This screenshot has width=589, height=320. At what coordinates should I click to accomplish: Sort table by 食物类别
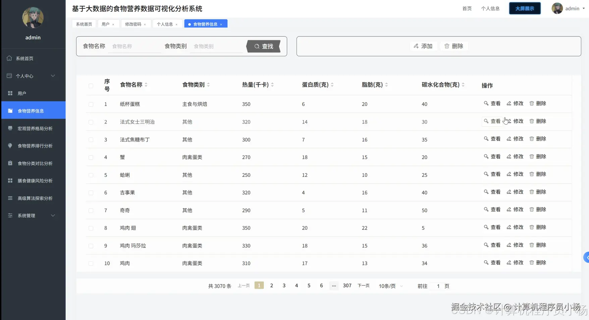tap(208, 85)
